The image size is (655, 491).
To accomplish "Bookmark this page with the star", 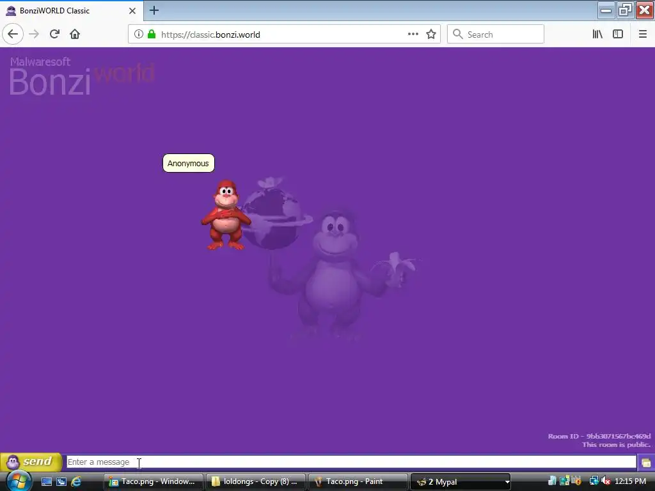I will coord(431,35).
